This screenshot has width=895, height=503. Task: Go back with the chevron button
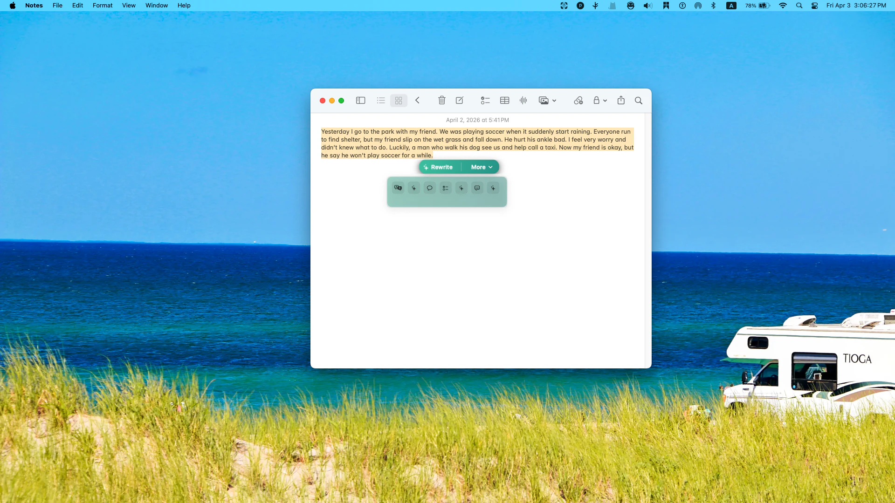point(418,101)
